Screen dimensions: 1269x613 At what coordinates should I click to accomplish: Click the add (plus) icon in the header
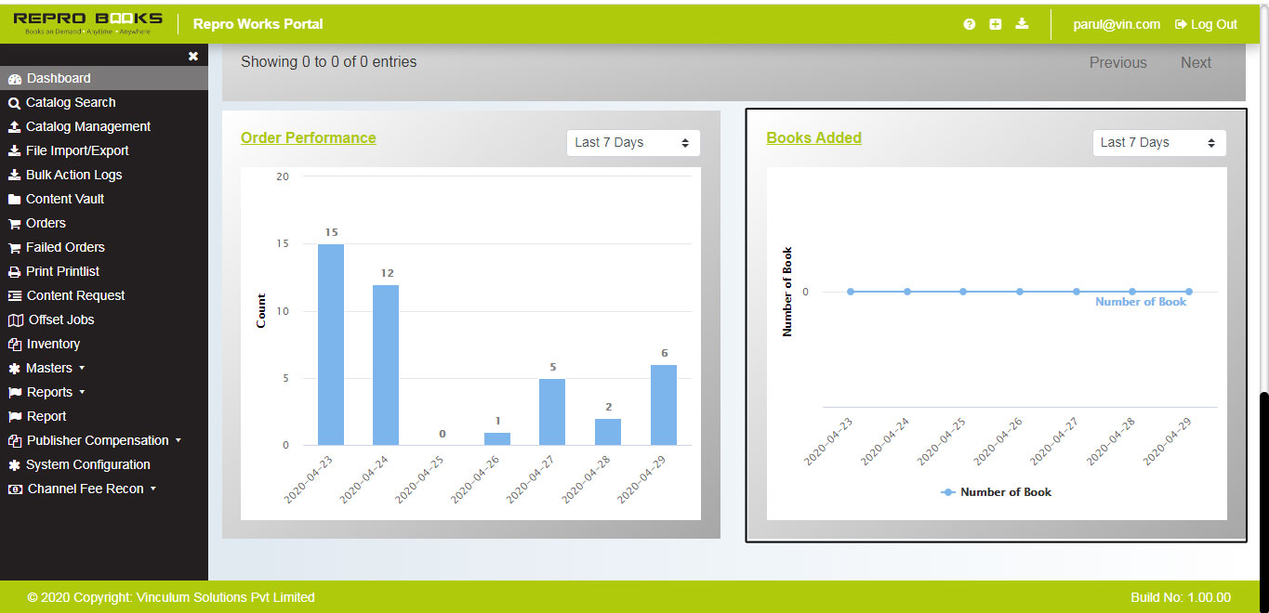996,23
